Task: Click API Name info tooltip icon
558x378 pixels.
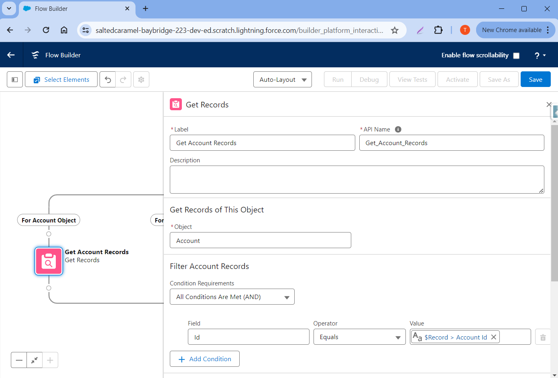Action: coord(398,129)
